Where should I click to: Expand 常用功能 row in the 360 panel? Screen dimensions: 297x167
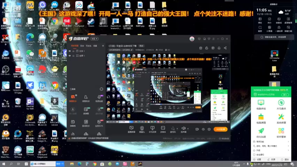(x=271, y=142)
